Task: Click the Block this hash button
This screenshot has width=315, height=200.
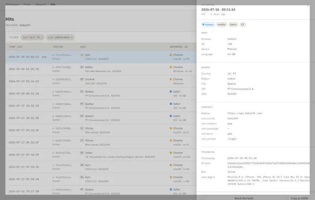Action: point(244,198)
